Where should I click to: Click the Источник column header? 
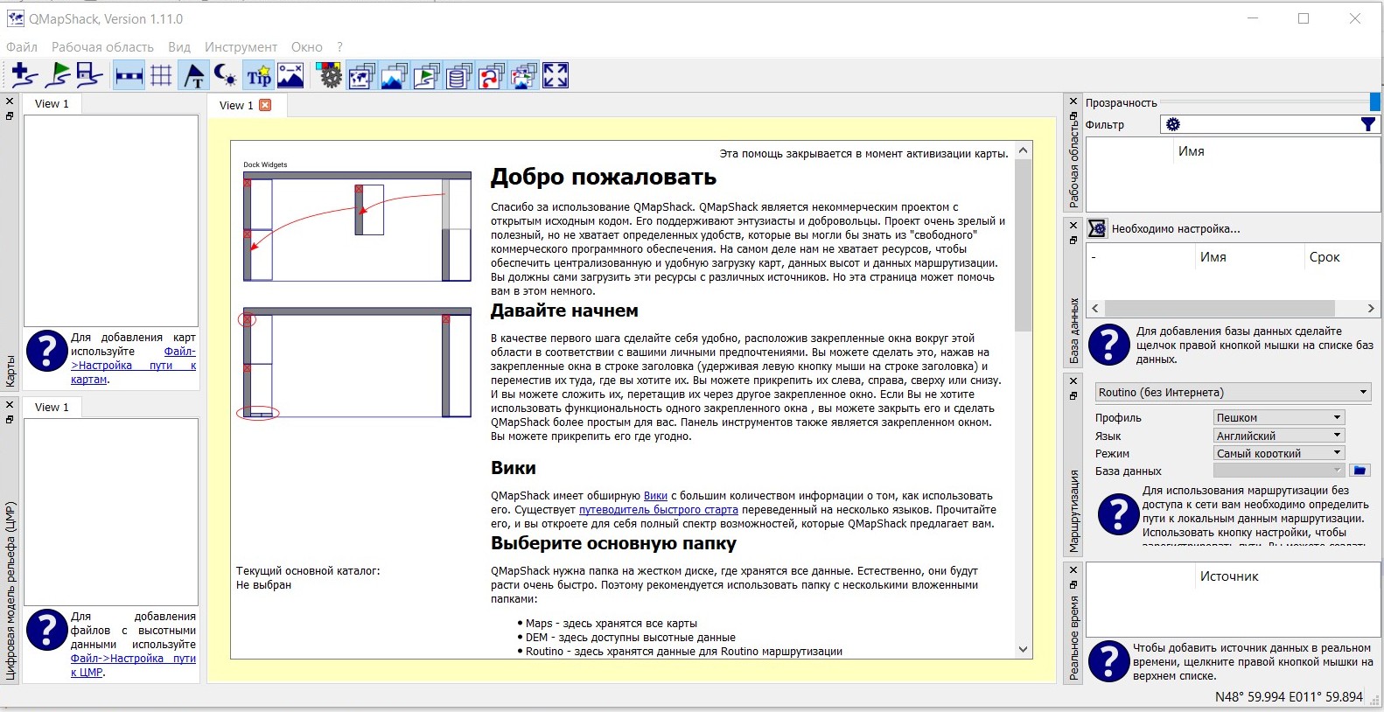tap(1229, 576)
